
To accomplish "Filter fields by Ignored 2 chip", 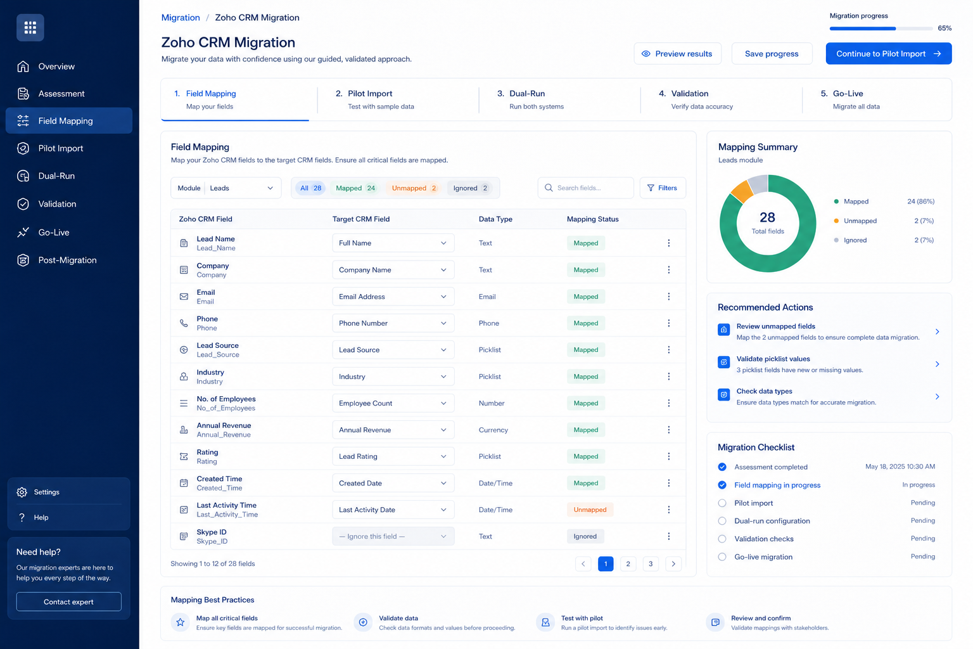I will (x=471, y=188).
